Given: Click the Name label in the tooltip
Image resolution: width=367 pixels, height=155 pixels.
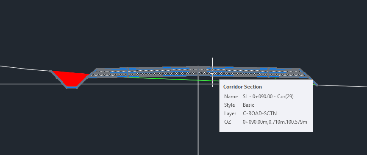Looking at the screenshot, I should (231, 97).
